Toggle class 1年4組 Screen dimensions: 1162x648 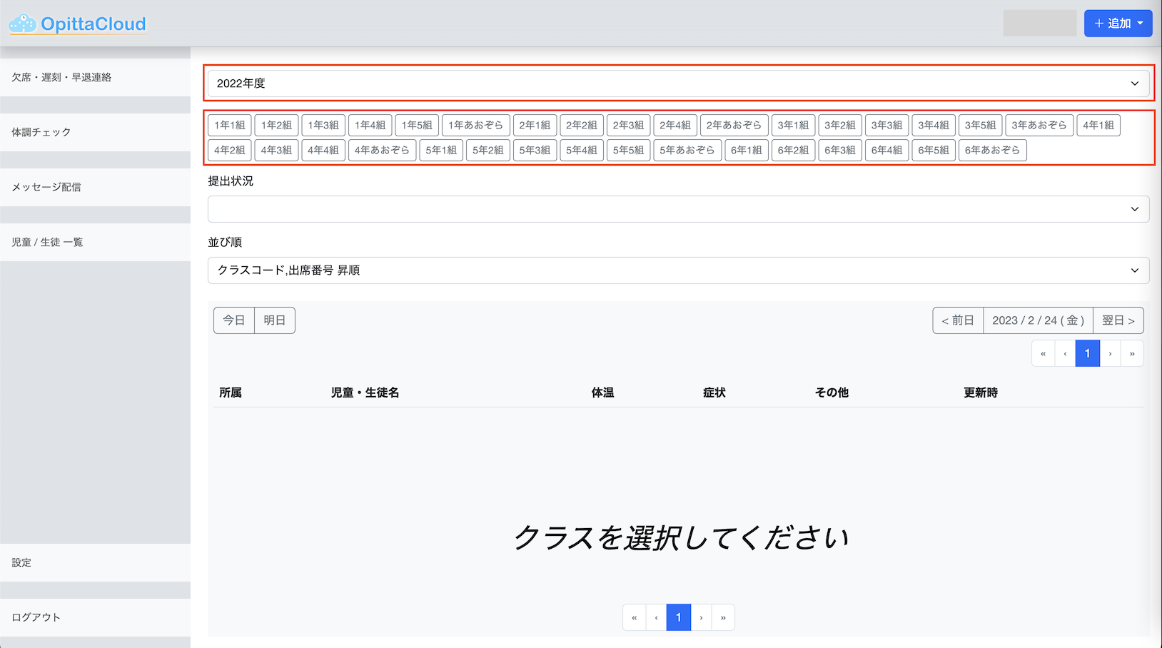(370, 126)
